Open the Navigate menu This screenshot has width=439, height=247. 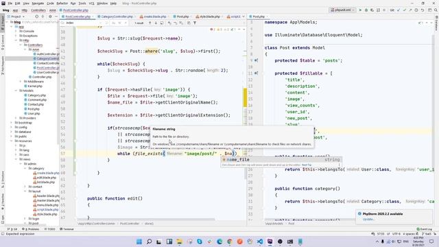[x=38, y=3]
